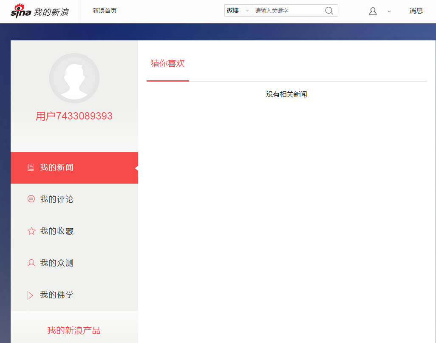Open the search type selector arrow
The height and width of the screenshot is (343, 436).
pos(247,10)
